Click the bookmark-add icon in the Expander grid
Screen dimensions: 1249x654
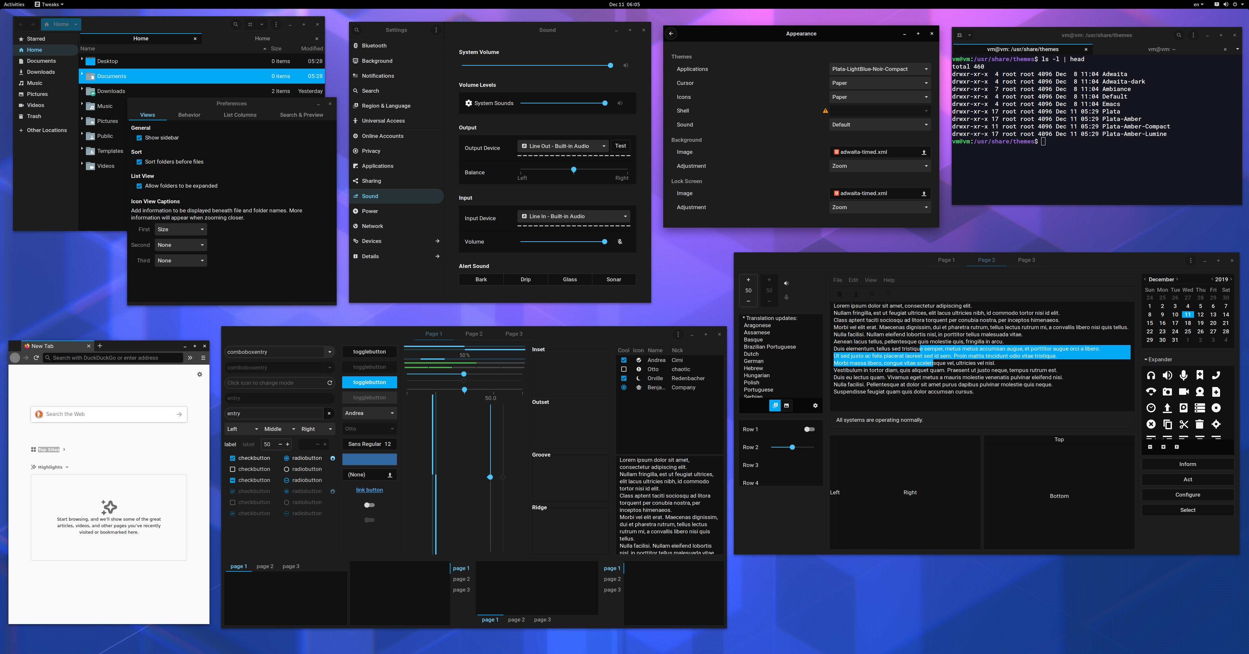[x=1200, y=375]
